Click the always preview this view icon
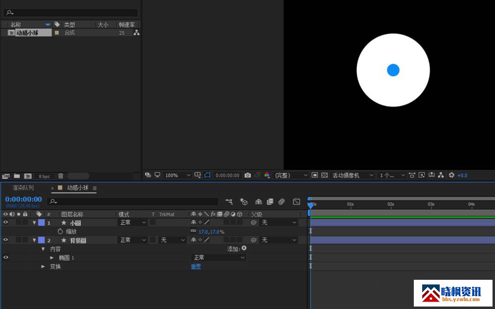 (x=148, y=175)
